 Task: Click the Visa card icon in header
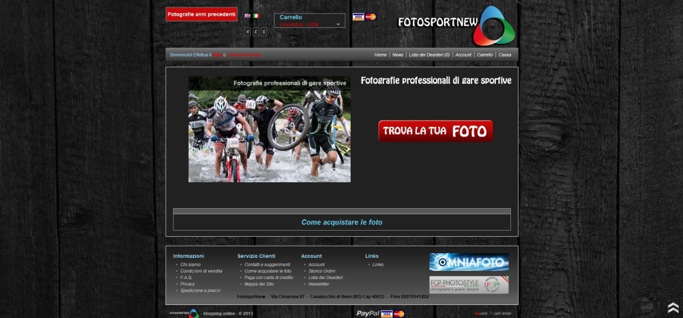(x=358, y=17)
